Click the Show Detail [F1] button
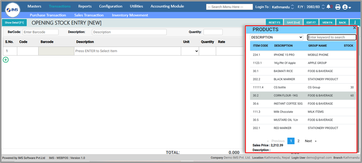Image resolution: width=362 pixels, height=163 pixels. coord(14,22)
